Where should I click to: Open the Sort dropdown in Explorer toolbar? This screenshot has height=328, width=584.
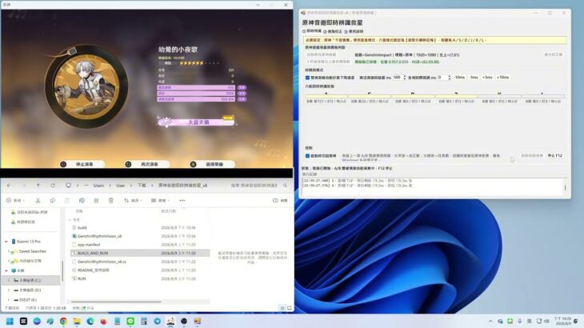click(x=134, y=200)
